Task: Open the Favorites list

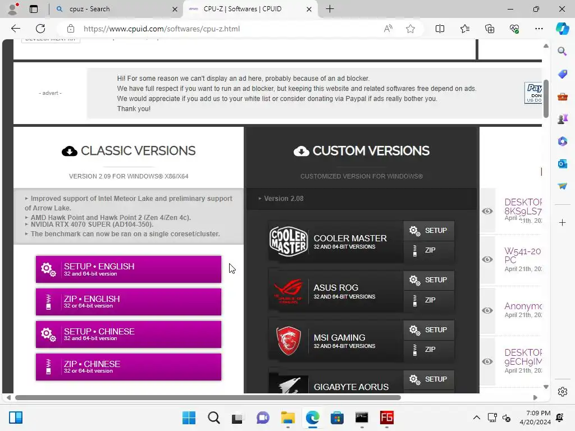Action: tap(464, 29)
